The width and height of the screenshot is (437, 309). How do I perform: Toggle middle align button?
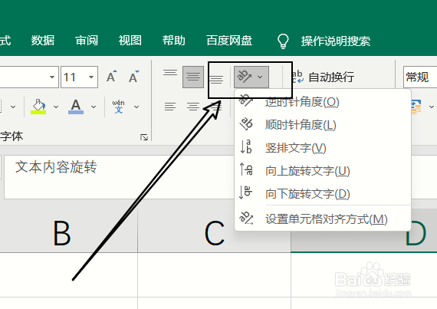193,77
